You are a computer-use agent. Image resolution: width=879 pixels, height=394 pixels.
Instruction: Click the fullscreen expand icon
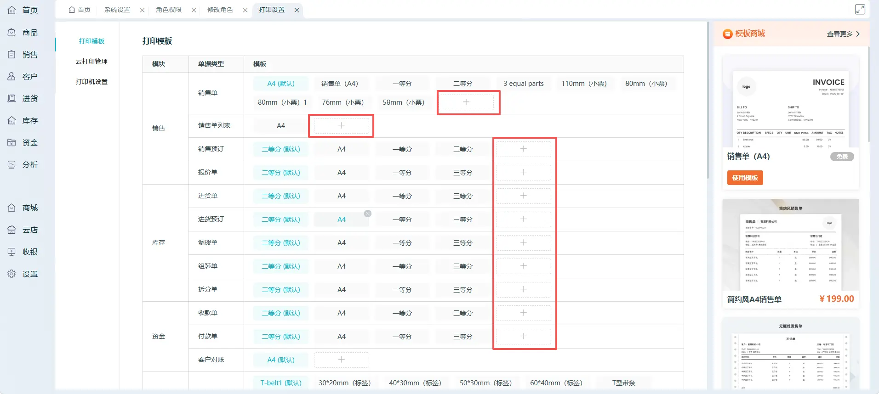pos(860,9)
